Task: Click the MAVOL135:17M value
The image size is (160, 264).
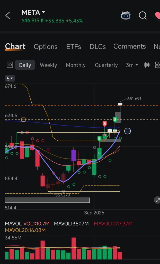Action: click(71, 224)
